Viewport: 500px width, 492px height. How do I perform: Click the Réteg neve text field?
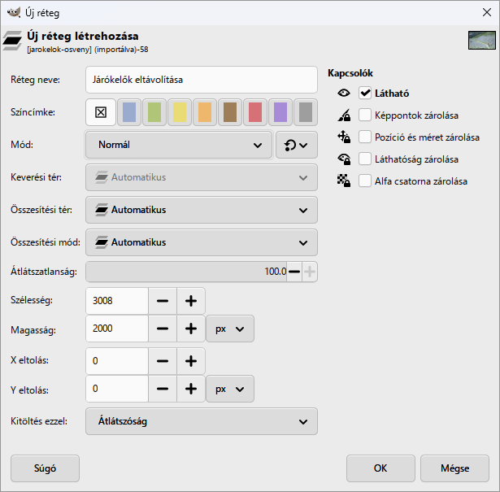click(202, 80)
